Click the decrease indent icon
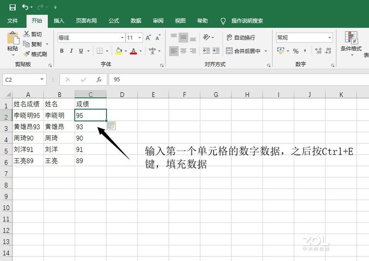 pos(206,51)
